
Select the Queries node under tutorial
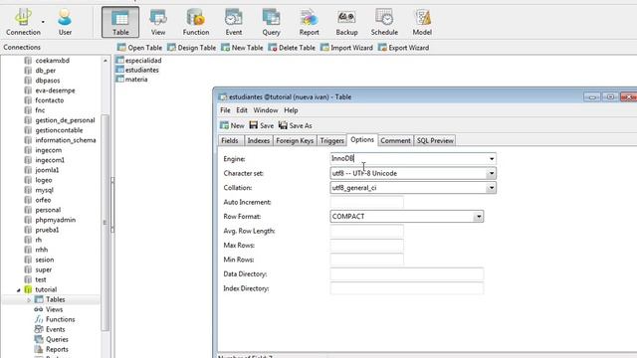coord(51,339)
